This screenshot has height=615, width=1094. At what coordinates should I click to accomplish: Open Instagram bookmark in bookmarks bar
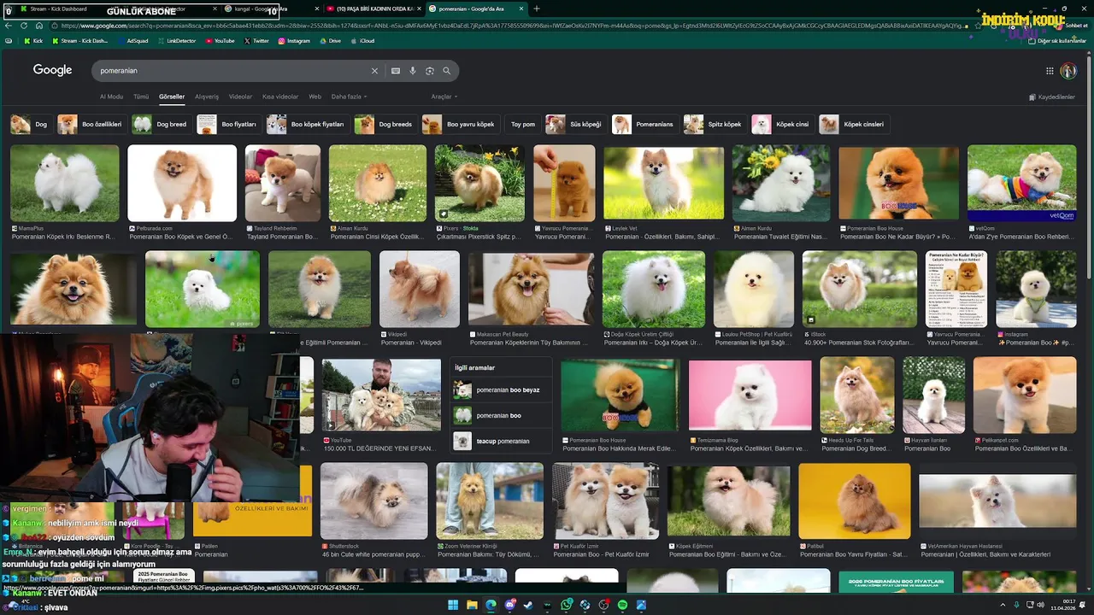(293, 40)
